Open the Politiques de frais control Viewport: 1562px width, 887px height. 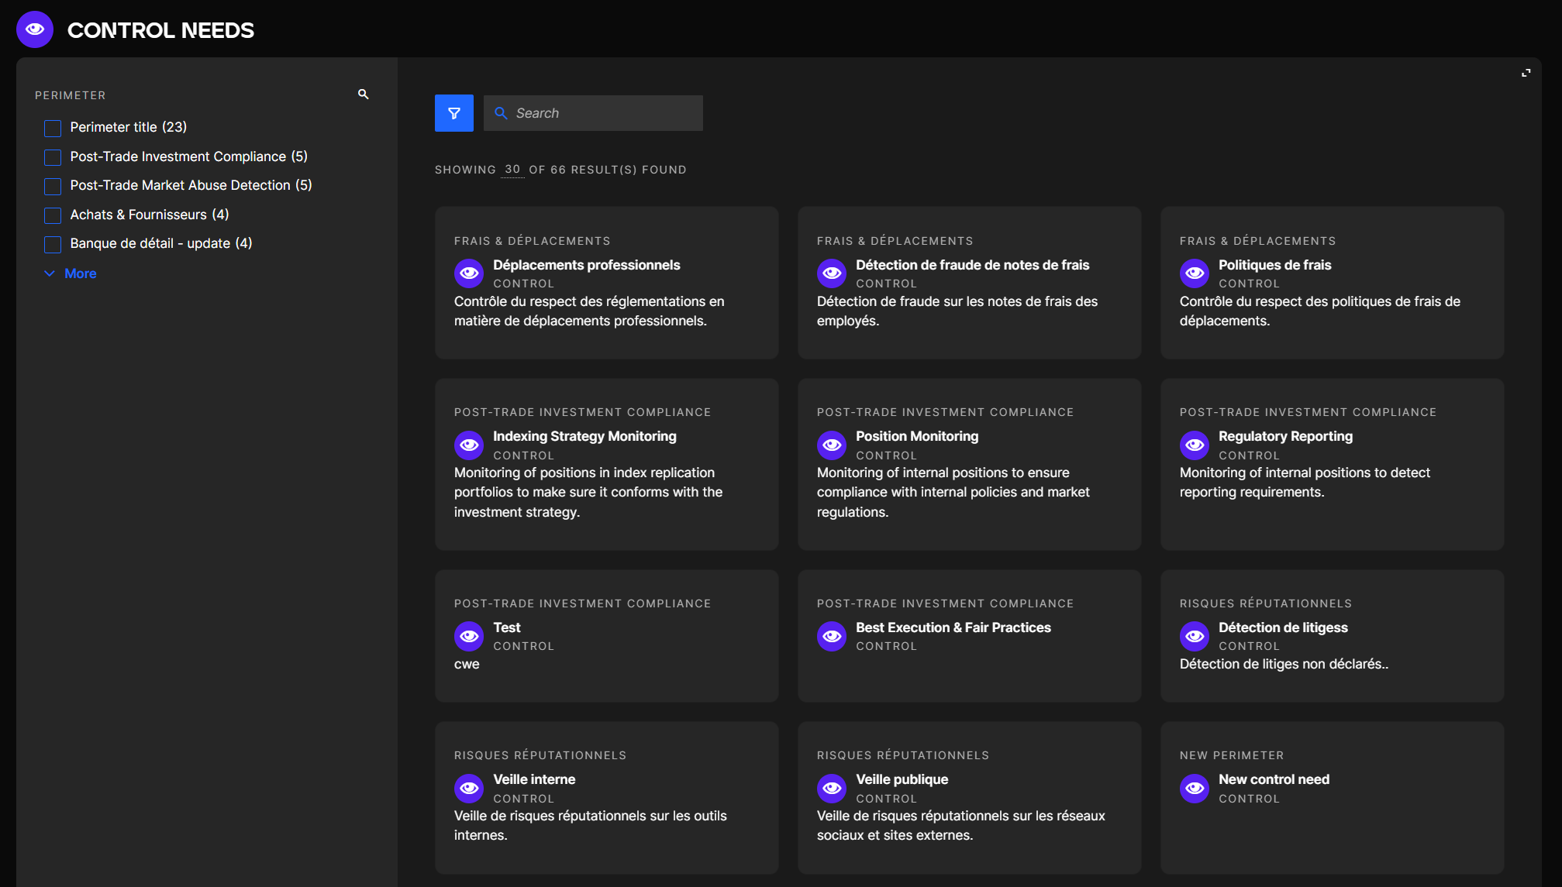coord(1274,265)
